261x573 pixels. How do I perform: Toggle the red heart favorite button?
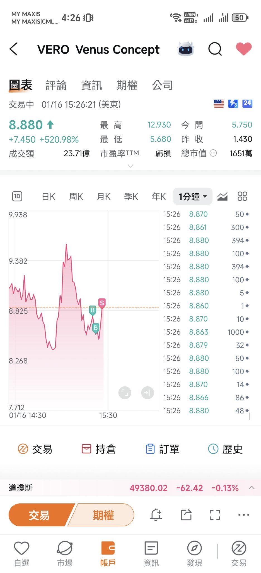click(x=244, y=49)
